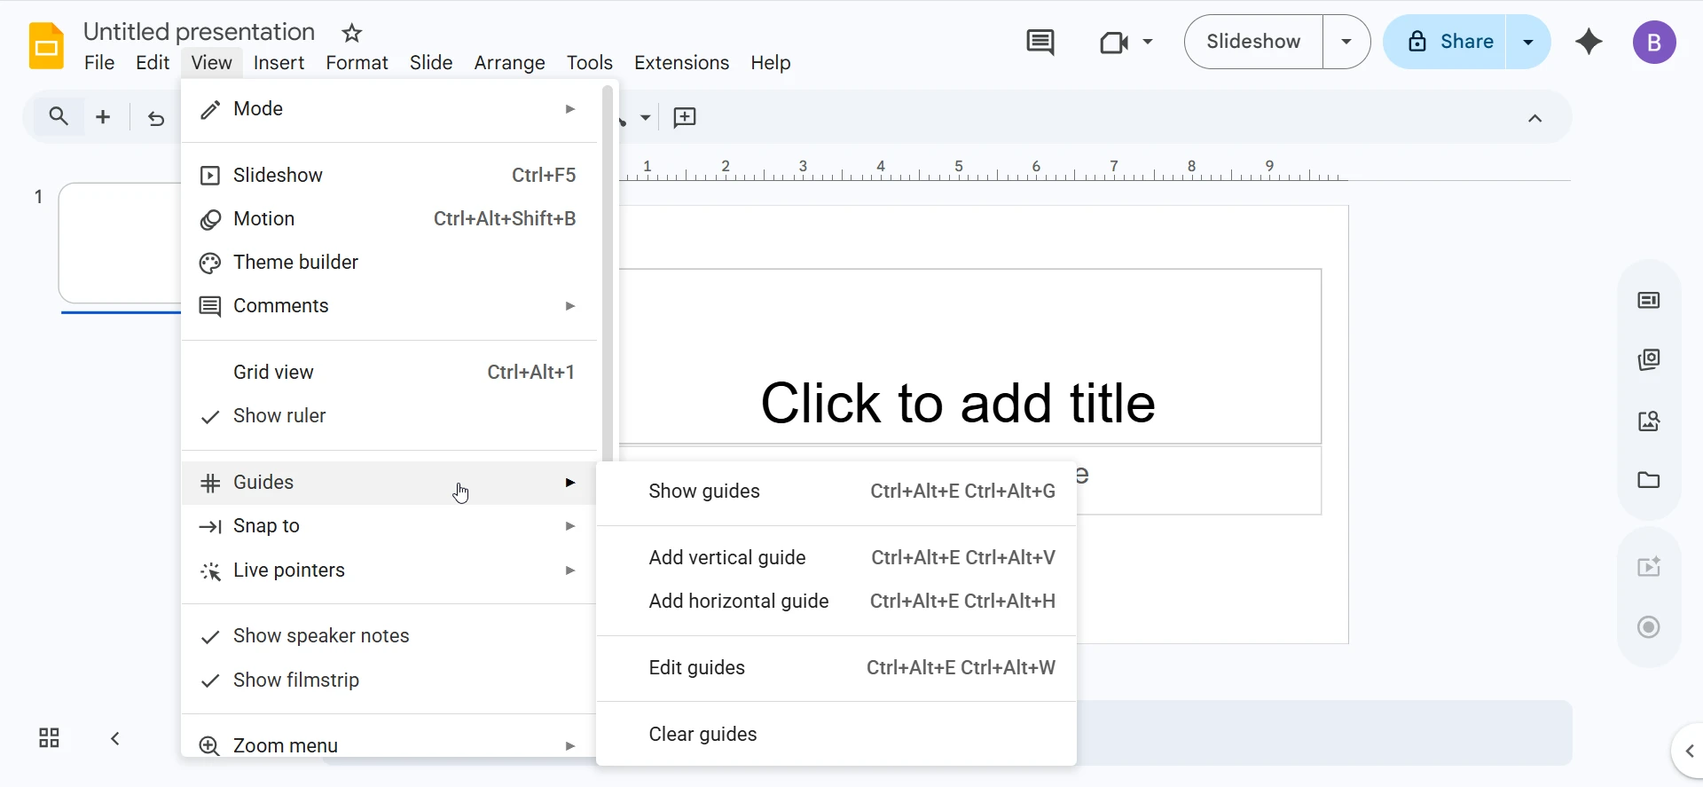Select Add vertical guide
The width and height of the screenshot is (1703, 787).
pyautogui.click(x=727, y=558)
